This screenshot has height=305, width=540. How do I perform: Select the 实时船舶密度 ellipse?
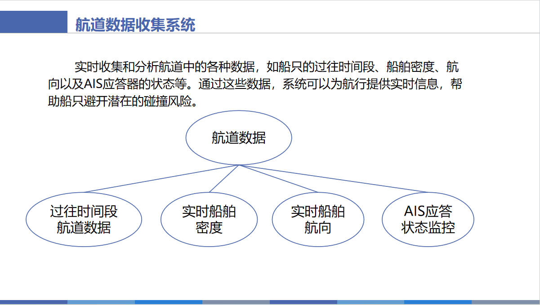click(x=209, y=220)
